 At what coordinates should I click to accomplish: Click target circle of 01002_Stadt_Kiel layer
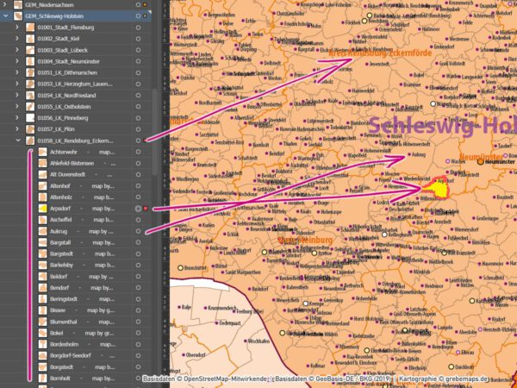point(138,39)
